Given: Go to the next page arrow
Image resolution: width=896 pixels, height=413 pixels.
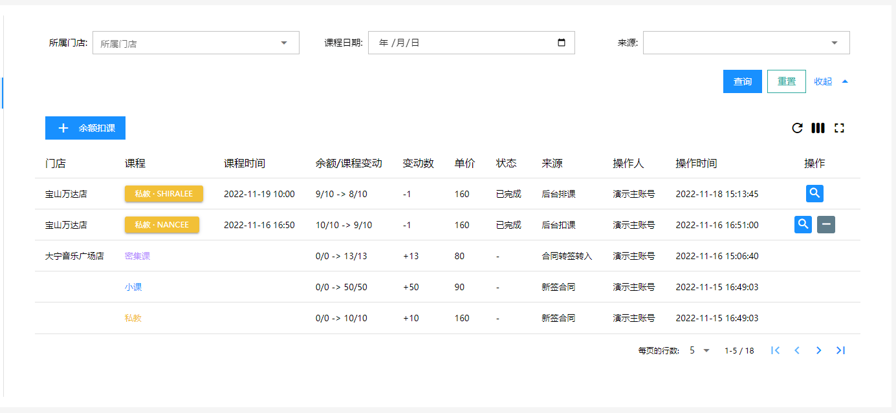Looking at the screenshot, I should (818, 350).
